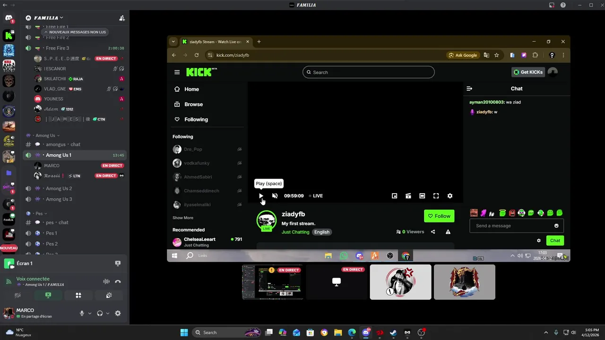Turn on camera in Discord voice panel
Image resolution: width=605 pixels, height=340 pixels.
[18, 295]
